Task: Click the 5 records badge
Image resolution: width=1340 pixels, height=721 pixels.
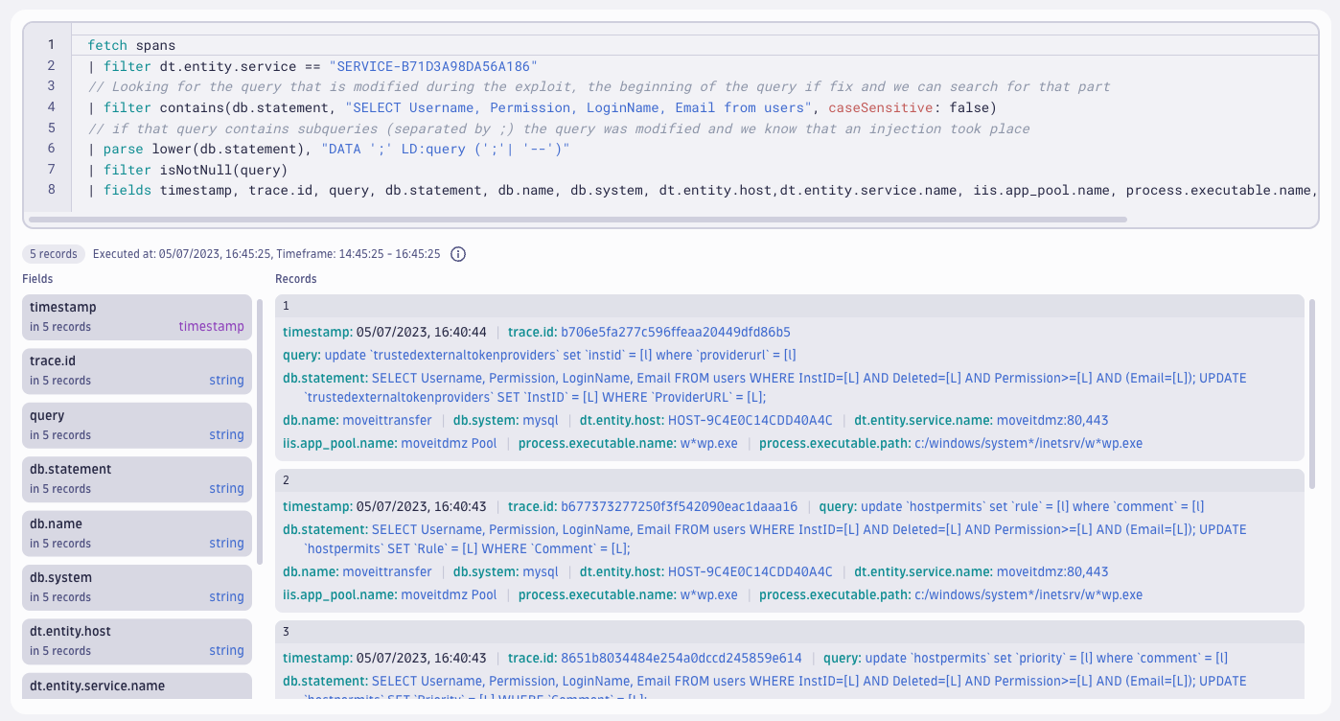Action: click(x=53, y=253)
